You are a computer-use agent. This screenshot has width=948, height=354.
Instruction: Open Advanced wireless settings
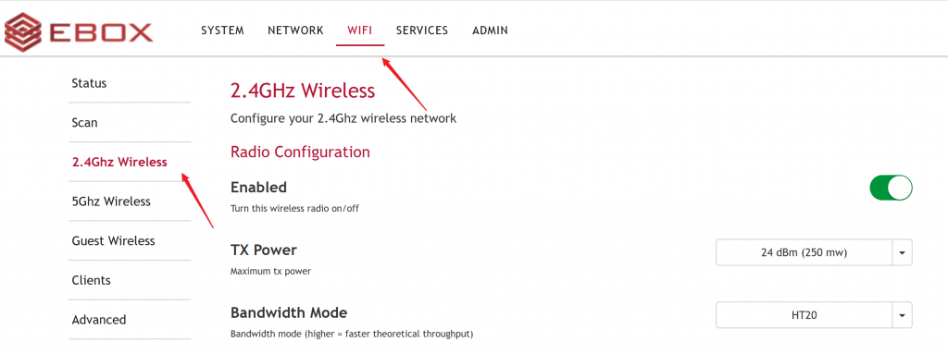(98, 320)
